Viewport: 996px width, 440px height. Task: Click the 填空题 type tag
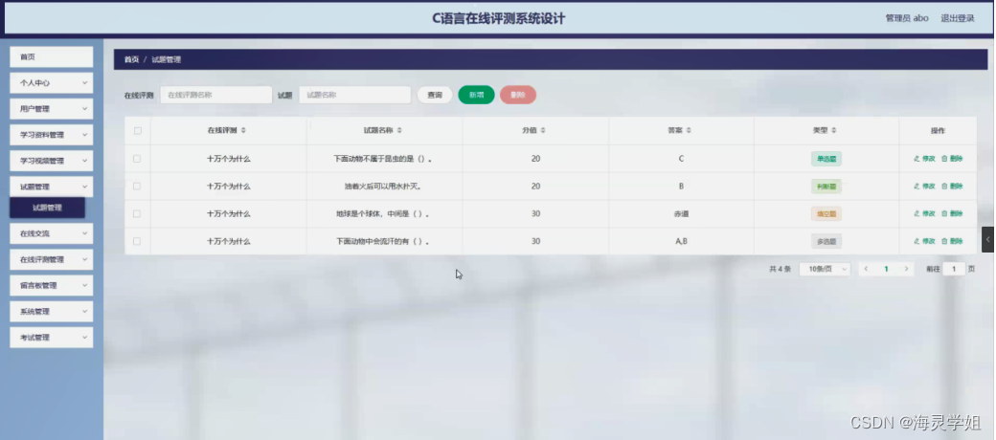(826, 214)
